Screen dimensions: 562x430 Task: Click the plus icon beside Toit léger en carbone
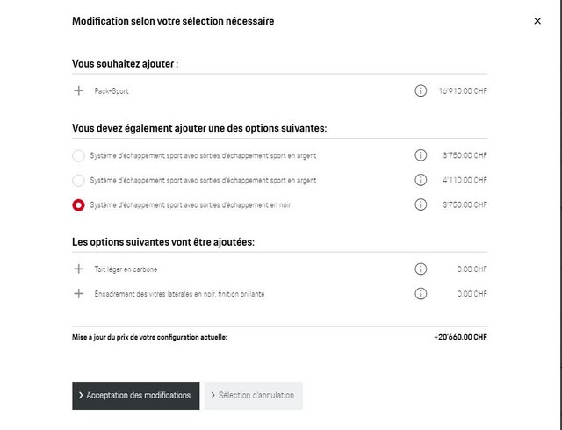pos(78,269)
